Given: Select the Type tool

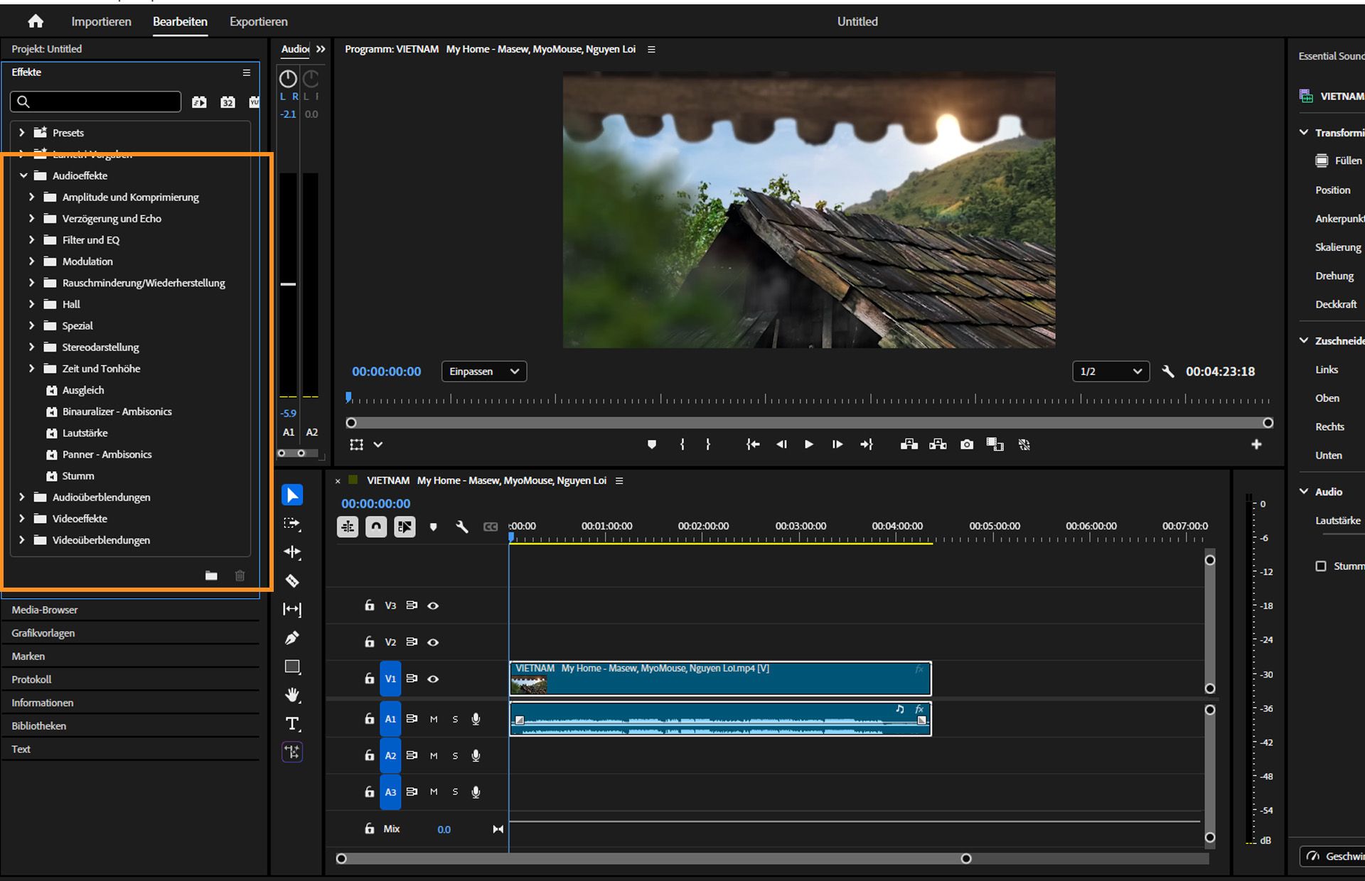Looking at the screenshot, I should [x=292, y=723].
